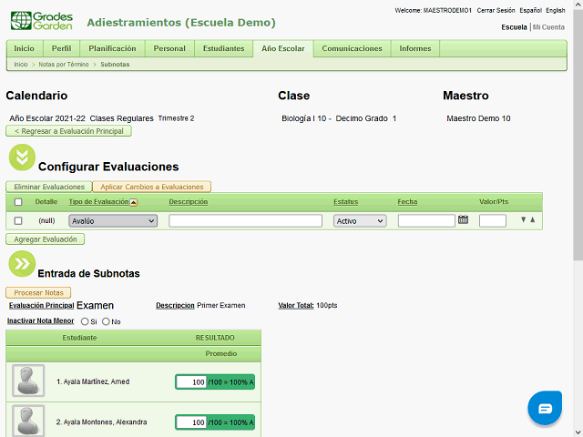
Task: Click the Procesar Notas button
Action: (38, 292)
